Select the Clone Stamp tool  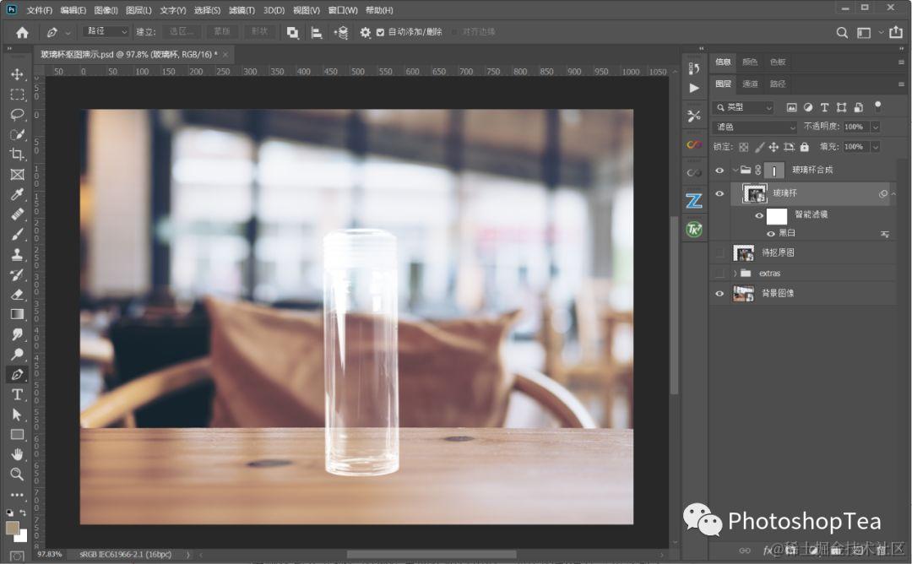pos(17,254)
